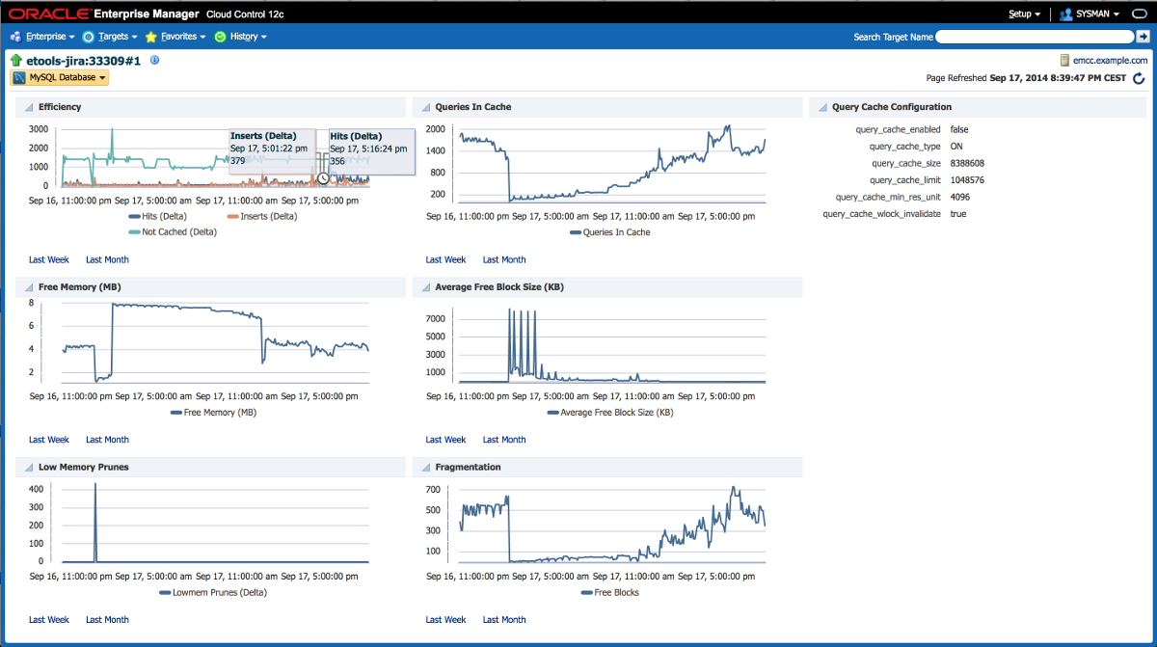
Task: Click the emcc.example.com host server icon
Action: [1064, 60]
